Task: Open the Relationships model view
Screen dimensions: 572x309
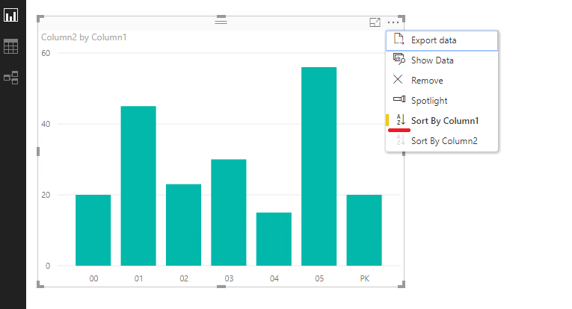Action: tap(11, 78)
